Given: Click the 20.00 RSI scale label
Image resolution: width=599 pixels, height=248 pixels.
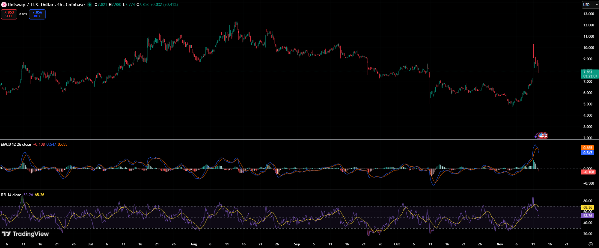Looking at the screenshot, I should coord(588,234).
